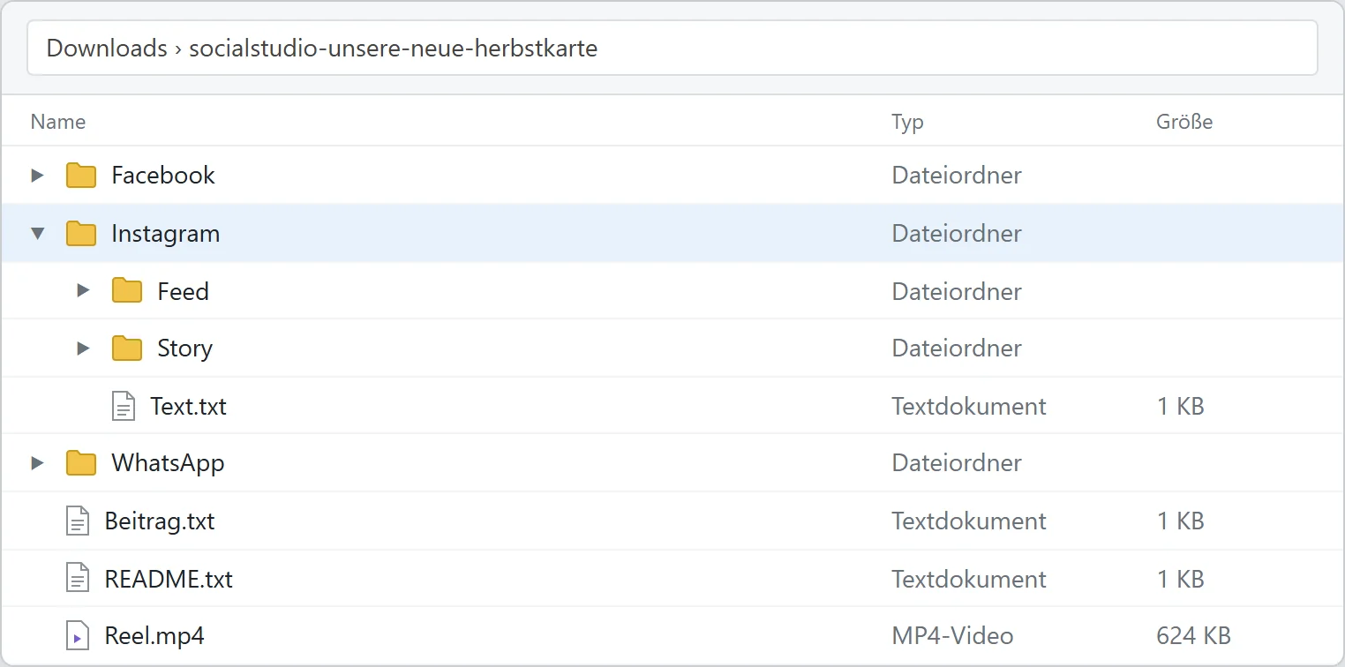
Task: Select the Instagram folder name
Action: [165, 234]
